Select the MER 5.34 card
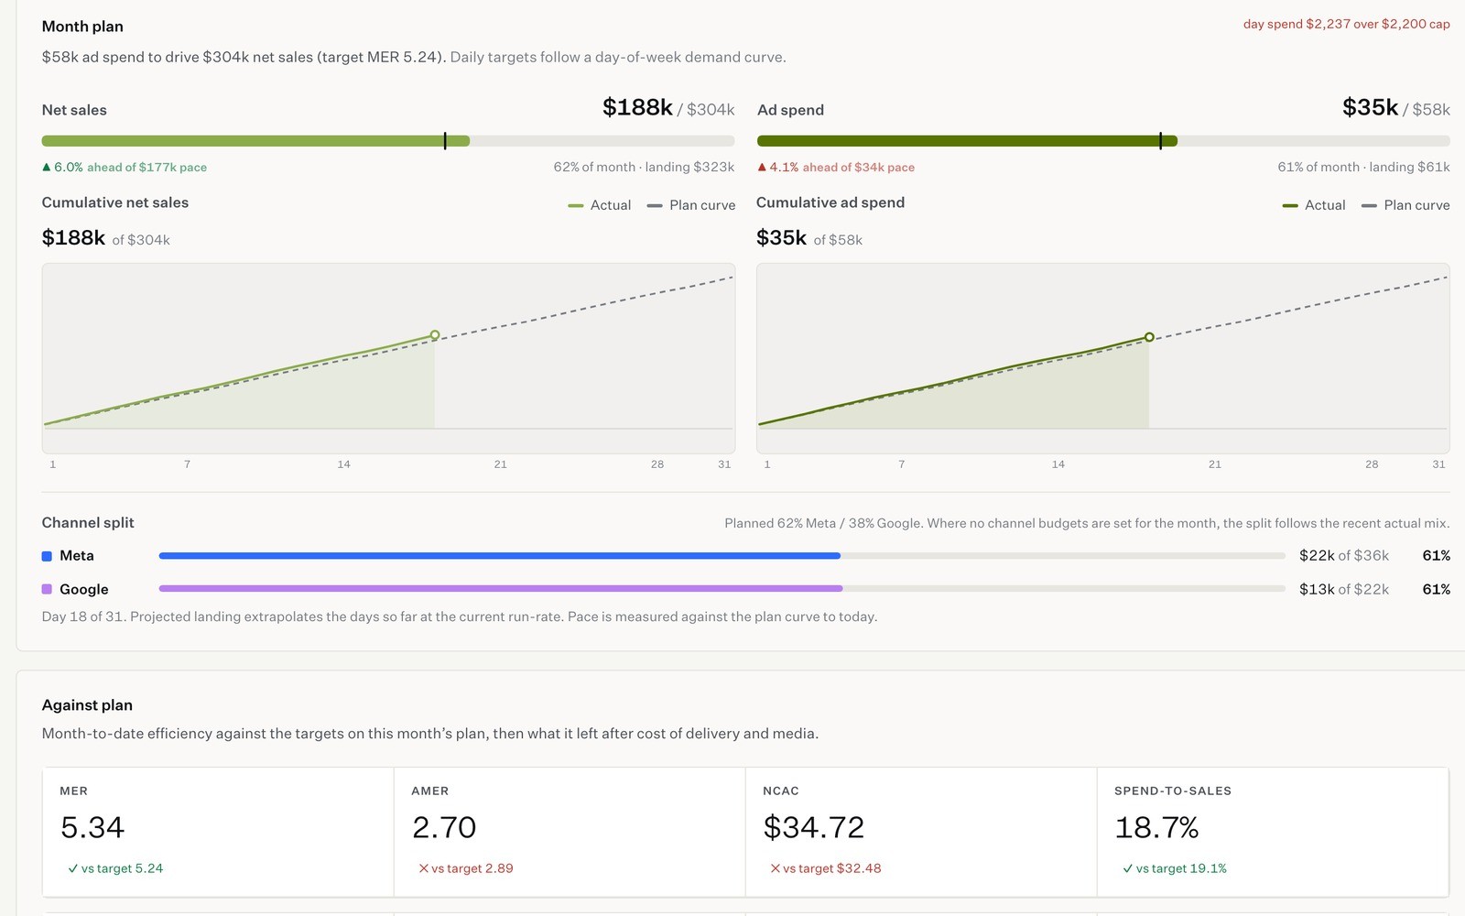The width and height of the screenshot is (1465, 916). pos(218,832)
